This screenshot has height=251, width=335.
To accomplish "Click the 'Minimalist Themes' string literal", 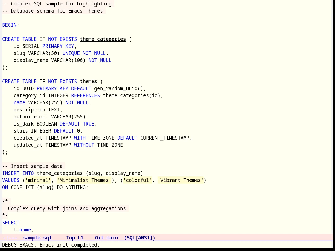I will pos(84,180).
